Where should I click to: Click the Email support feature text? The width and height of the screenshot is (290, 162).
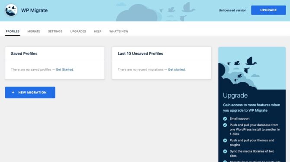239,118
